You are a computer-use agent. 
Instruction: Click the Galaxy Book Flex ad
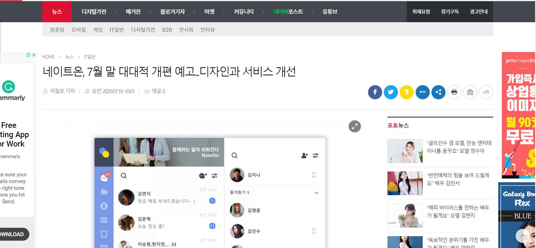517,215
